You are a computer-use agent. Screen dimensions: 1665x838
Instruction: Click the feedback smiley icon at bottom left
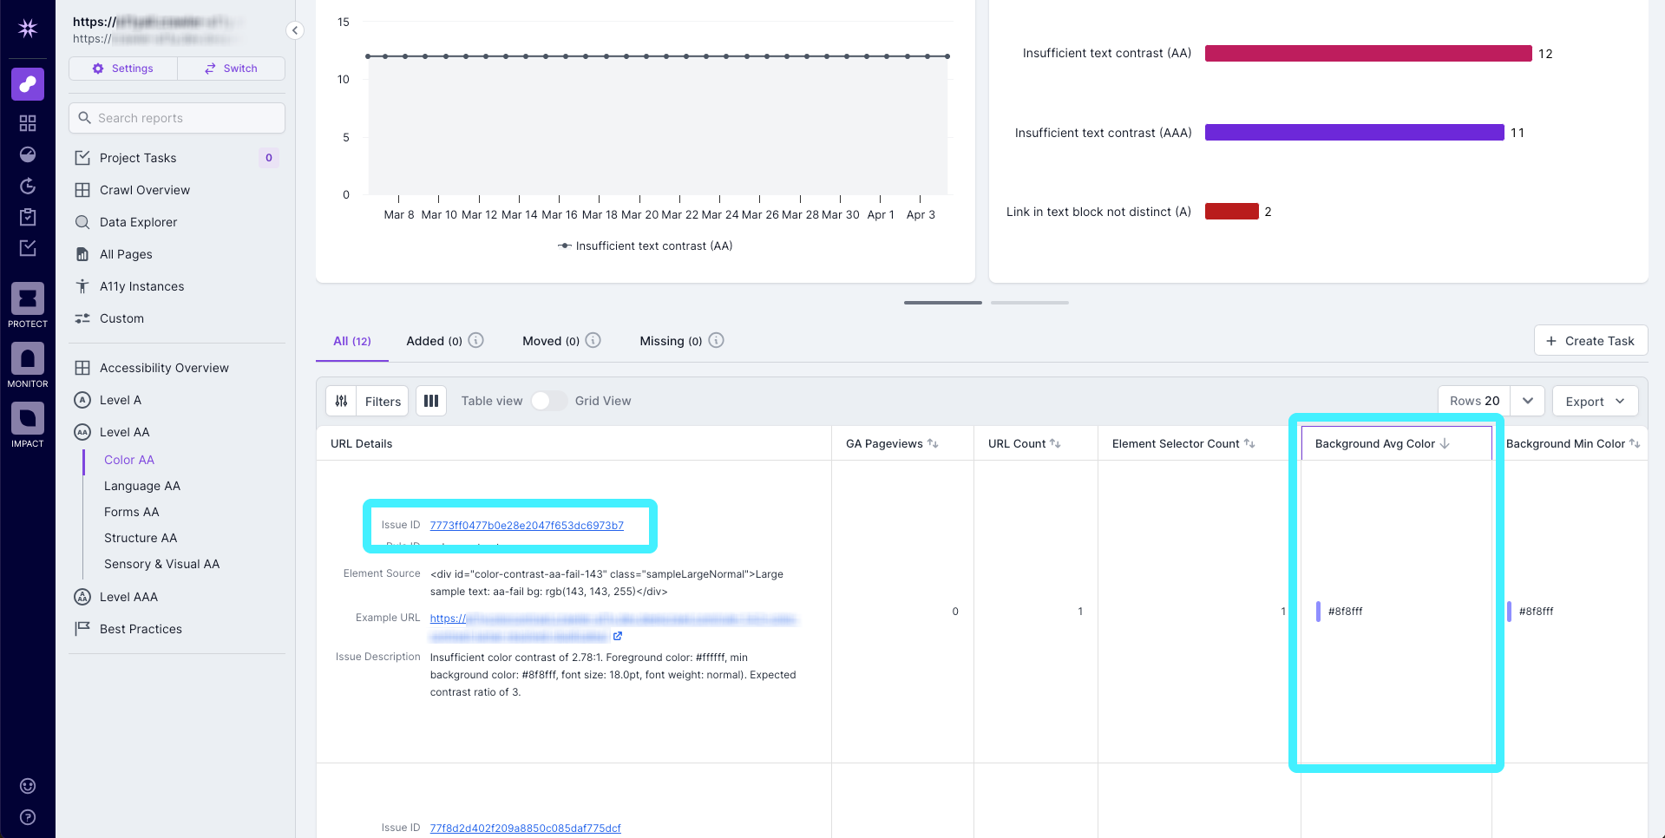pos(27,785)
